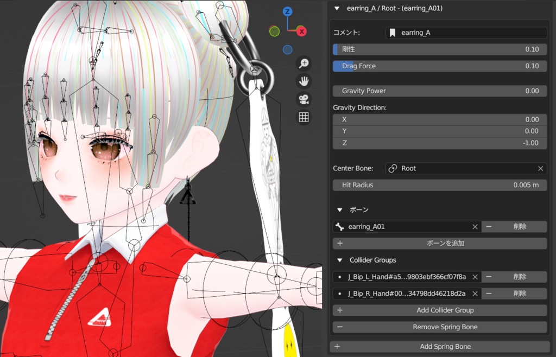Click the Gravity Power value field
This screenshot has width=556, height=357.
[439, 91]
